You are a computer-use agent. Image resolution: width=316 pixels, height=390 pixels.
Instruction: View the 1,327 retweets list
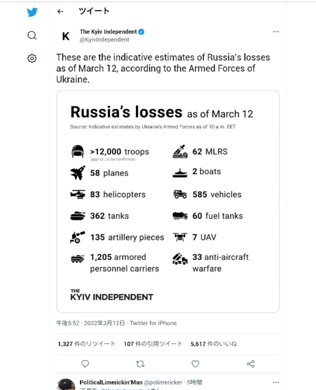(87, 344)
